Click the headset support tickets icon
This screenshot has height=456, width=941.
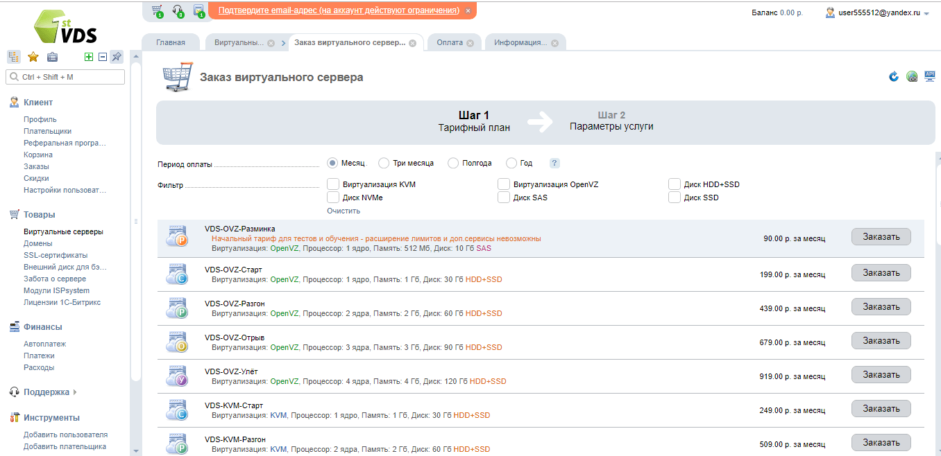pos(178,10)
